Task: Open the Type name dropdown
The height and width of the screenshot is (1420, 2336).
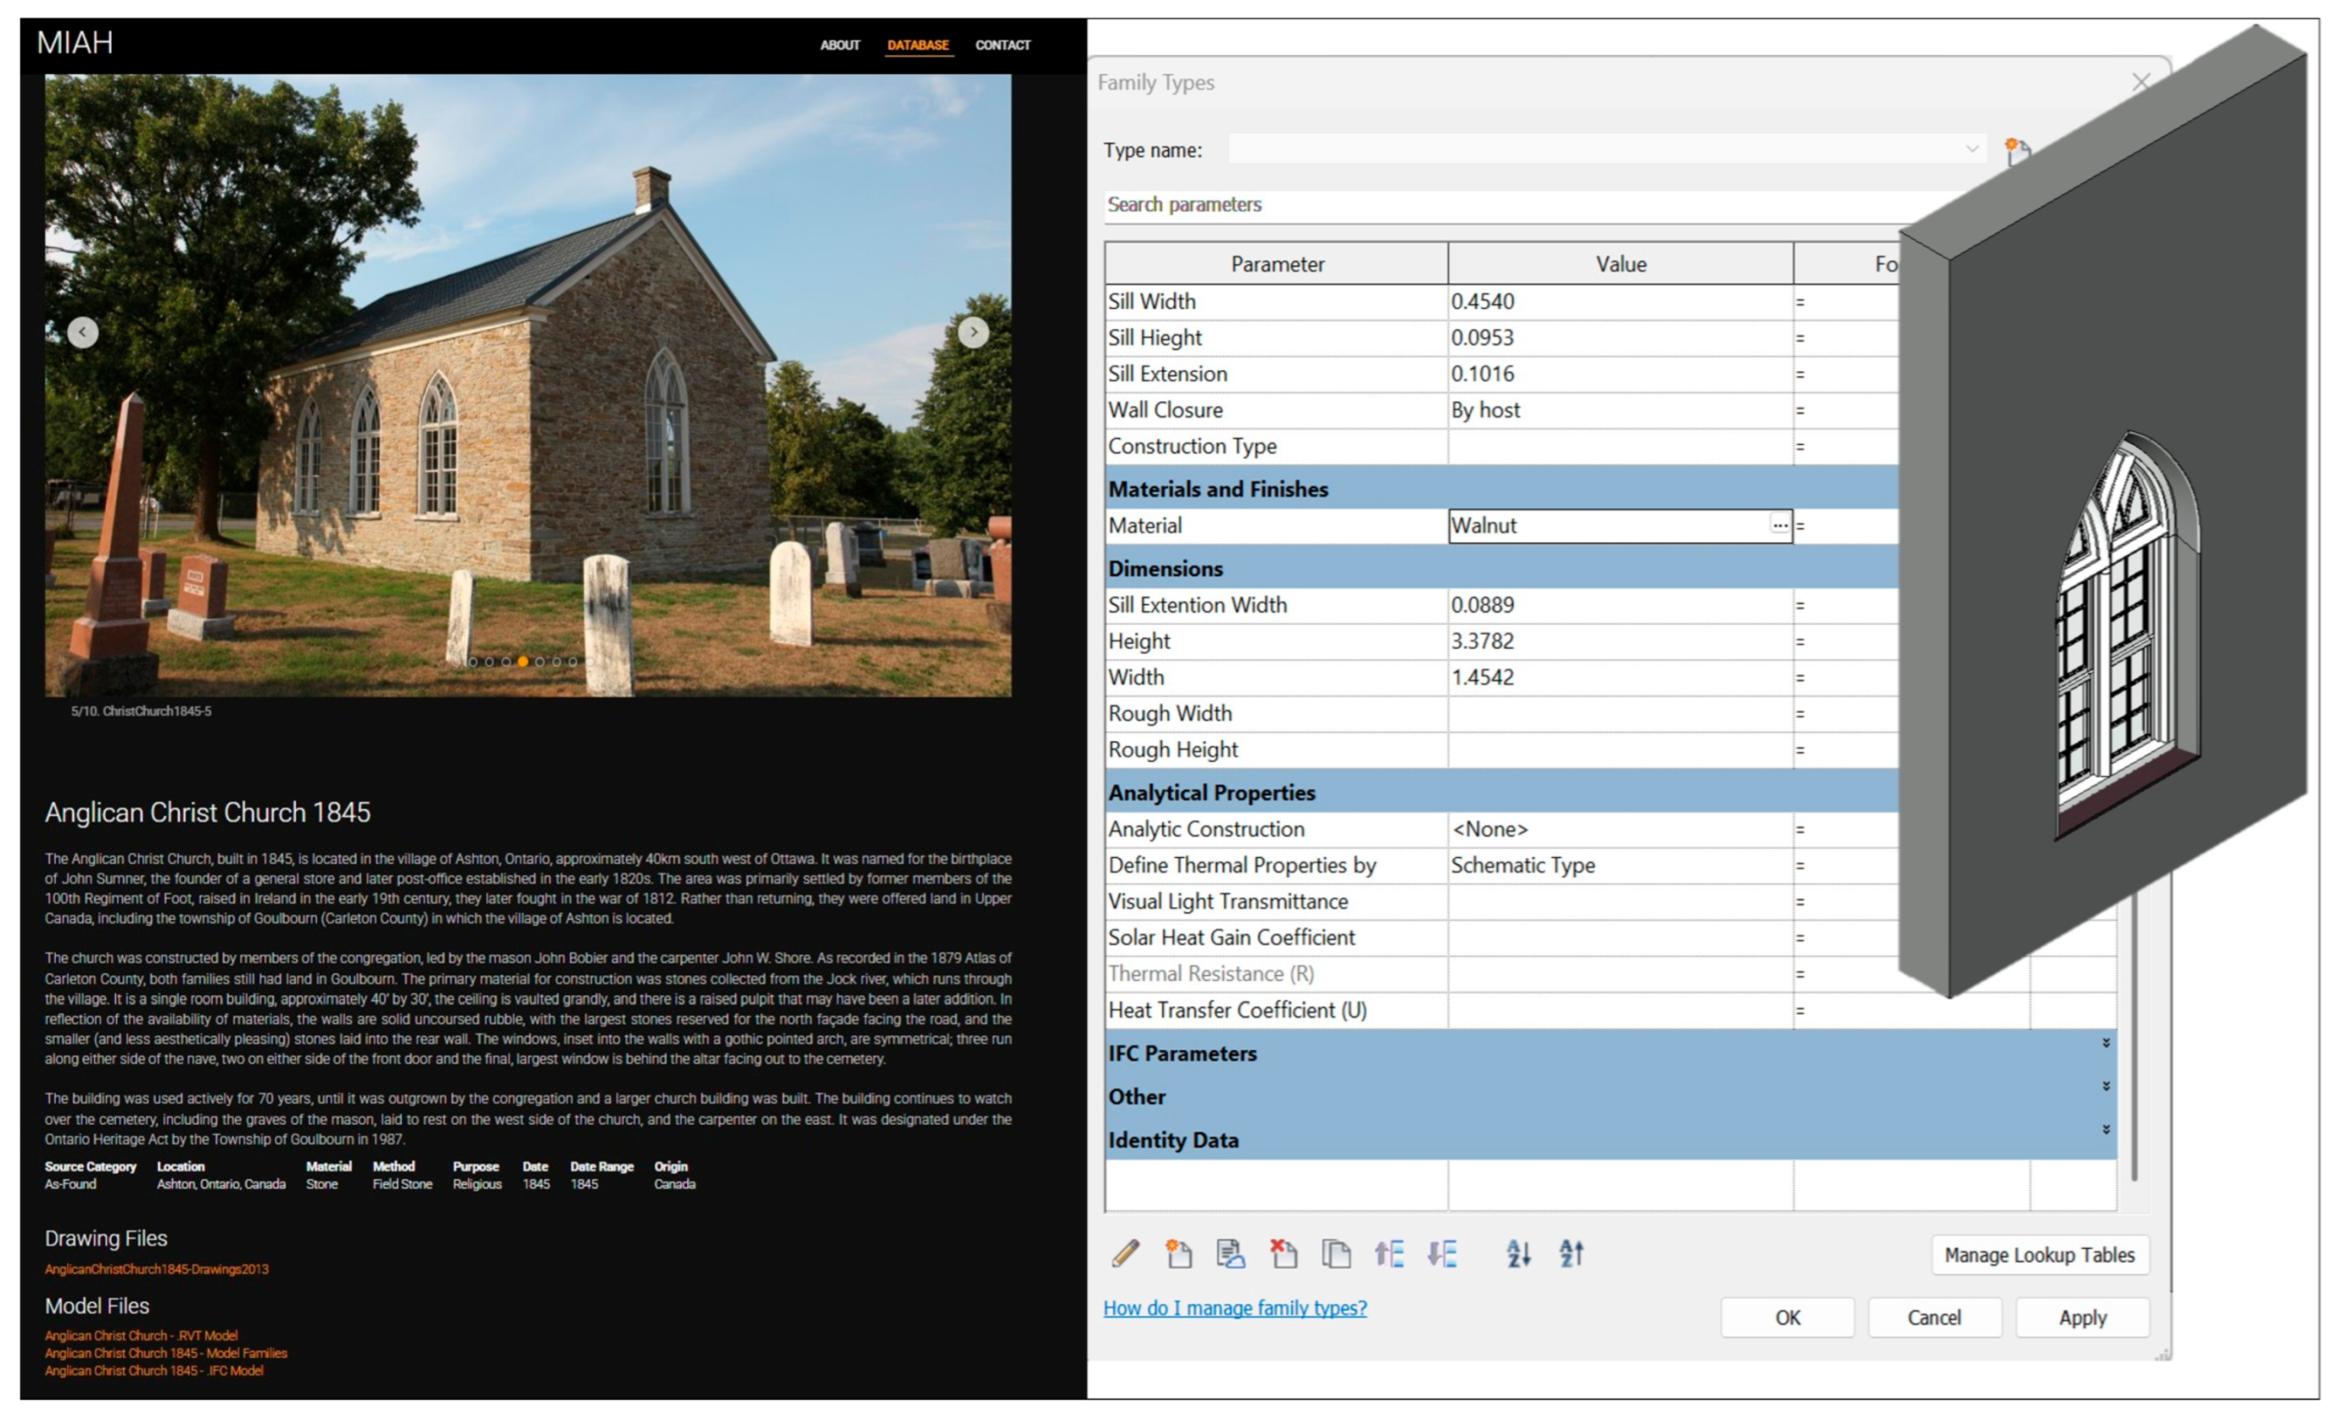Action: (x=1971, y=149)
